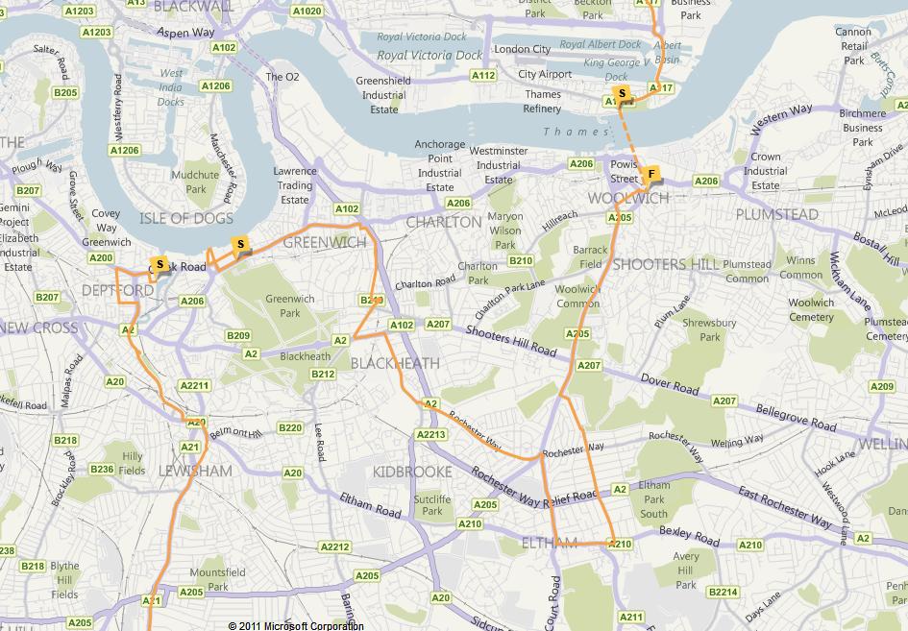Select the S marker on Creek Road, Deptford
Image resolution: width=908 pixels, height=631 pixels.
(x=160, y=265)
